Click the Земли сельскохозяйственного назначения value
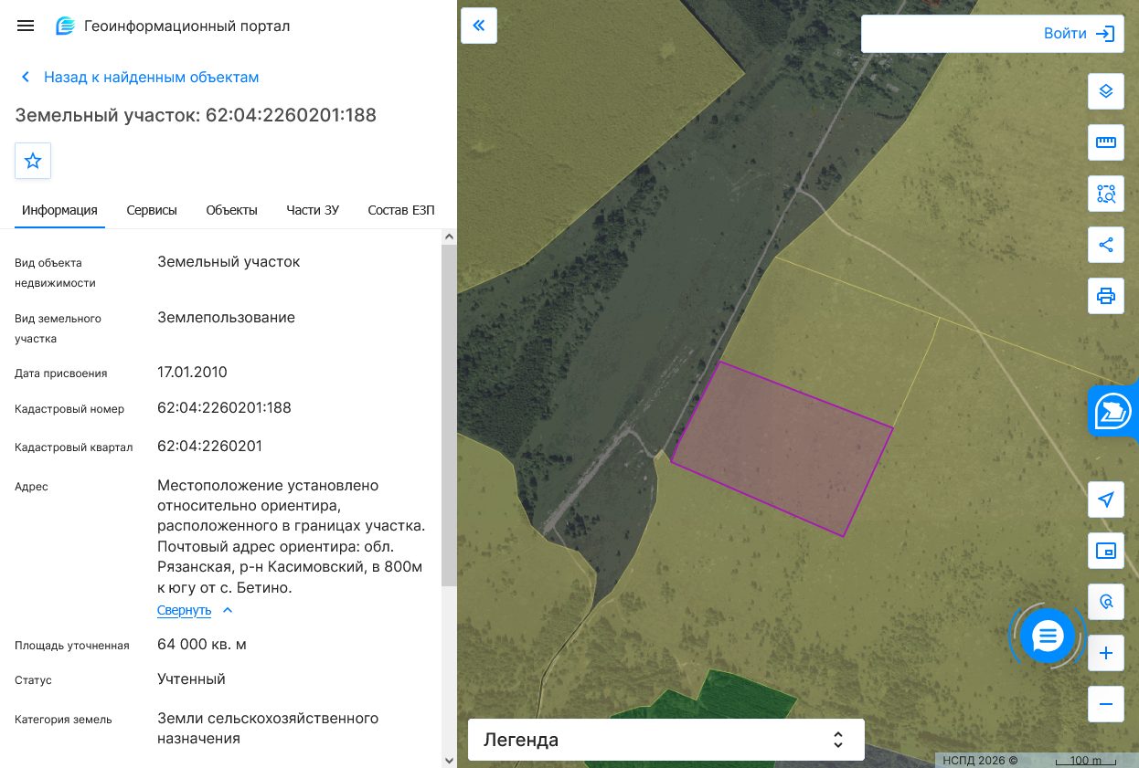This screenshot has height=768, width=1139. tap(268, 728)
